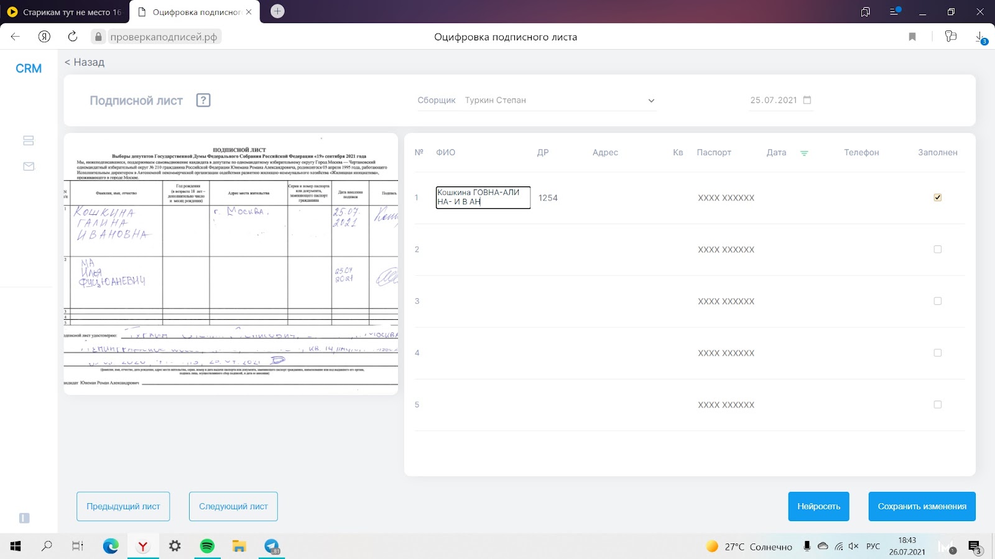Open the list icon in left sidebar
Image resolution: width=995 pixels, height=559 pixels.
click(29, 140)
